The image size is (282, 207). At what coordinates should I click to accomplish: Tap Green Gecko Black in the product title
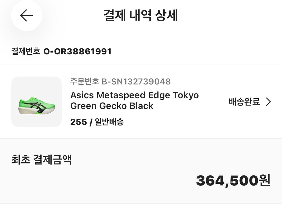pos(112,106)
